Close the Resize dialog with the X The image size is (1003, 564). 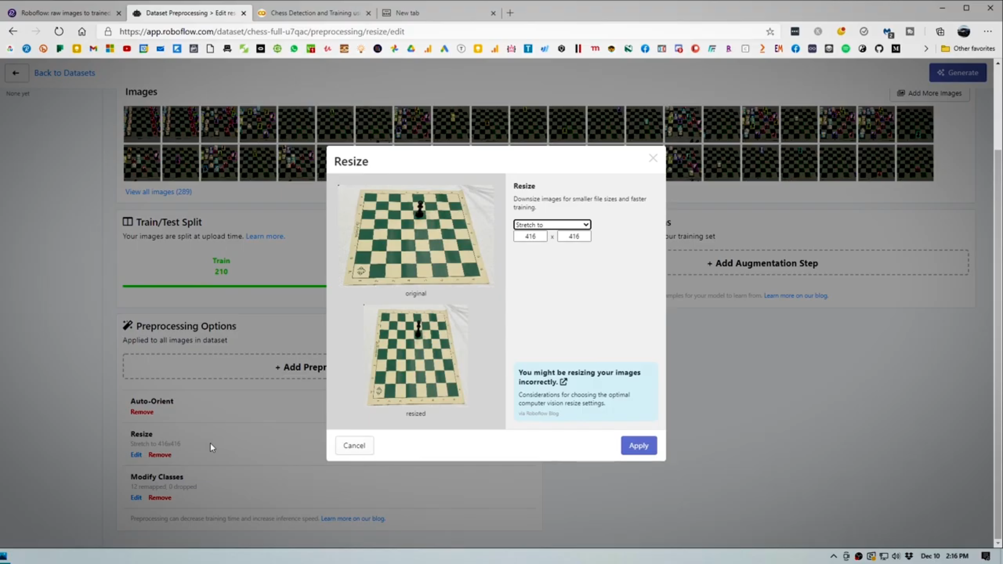pos(653,158)
